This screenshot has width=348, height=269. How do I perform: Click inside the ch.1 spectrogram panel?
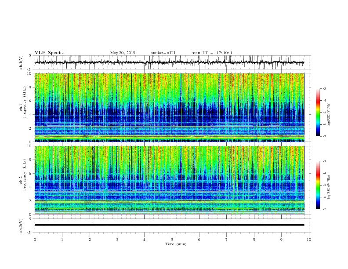pos(169,107)
